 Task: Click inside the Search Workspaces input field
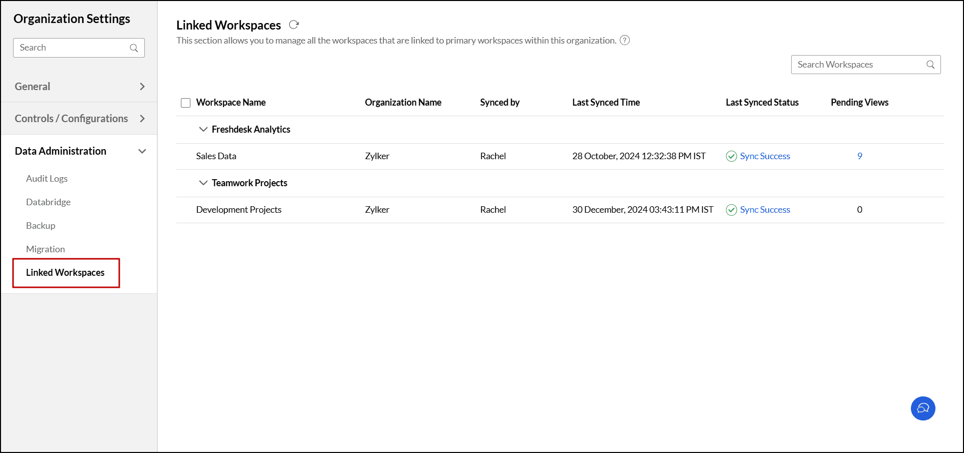click(852, 64)
